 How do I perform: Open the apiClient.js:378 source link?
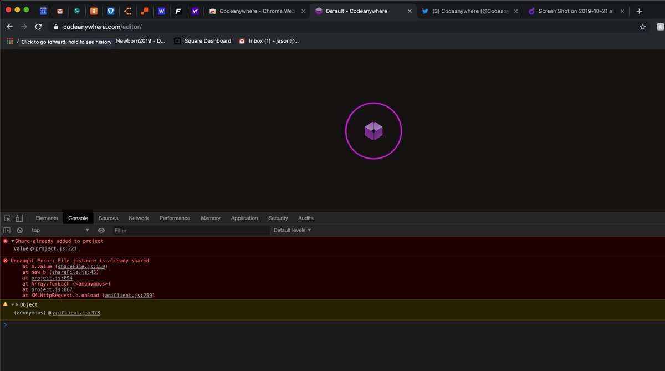coord(76,313)
